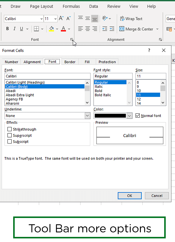Click the Fill Color paint bucket icon
The width and height of the screenshot is (175, 242).
click(52, 29)
